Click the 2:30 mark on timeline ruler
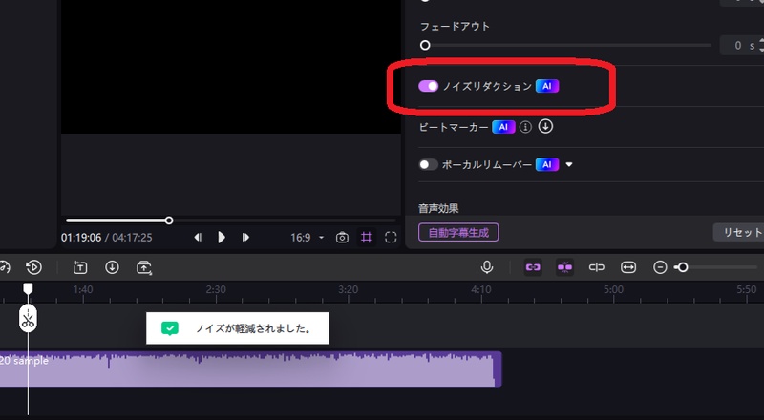The width and height of the screenshot is (764, 420). (216, 289)
